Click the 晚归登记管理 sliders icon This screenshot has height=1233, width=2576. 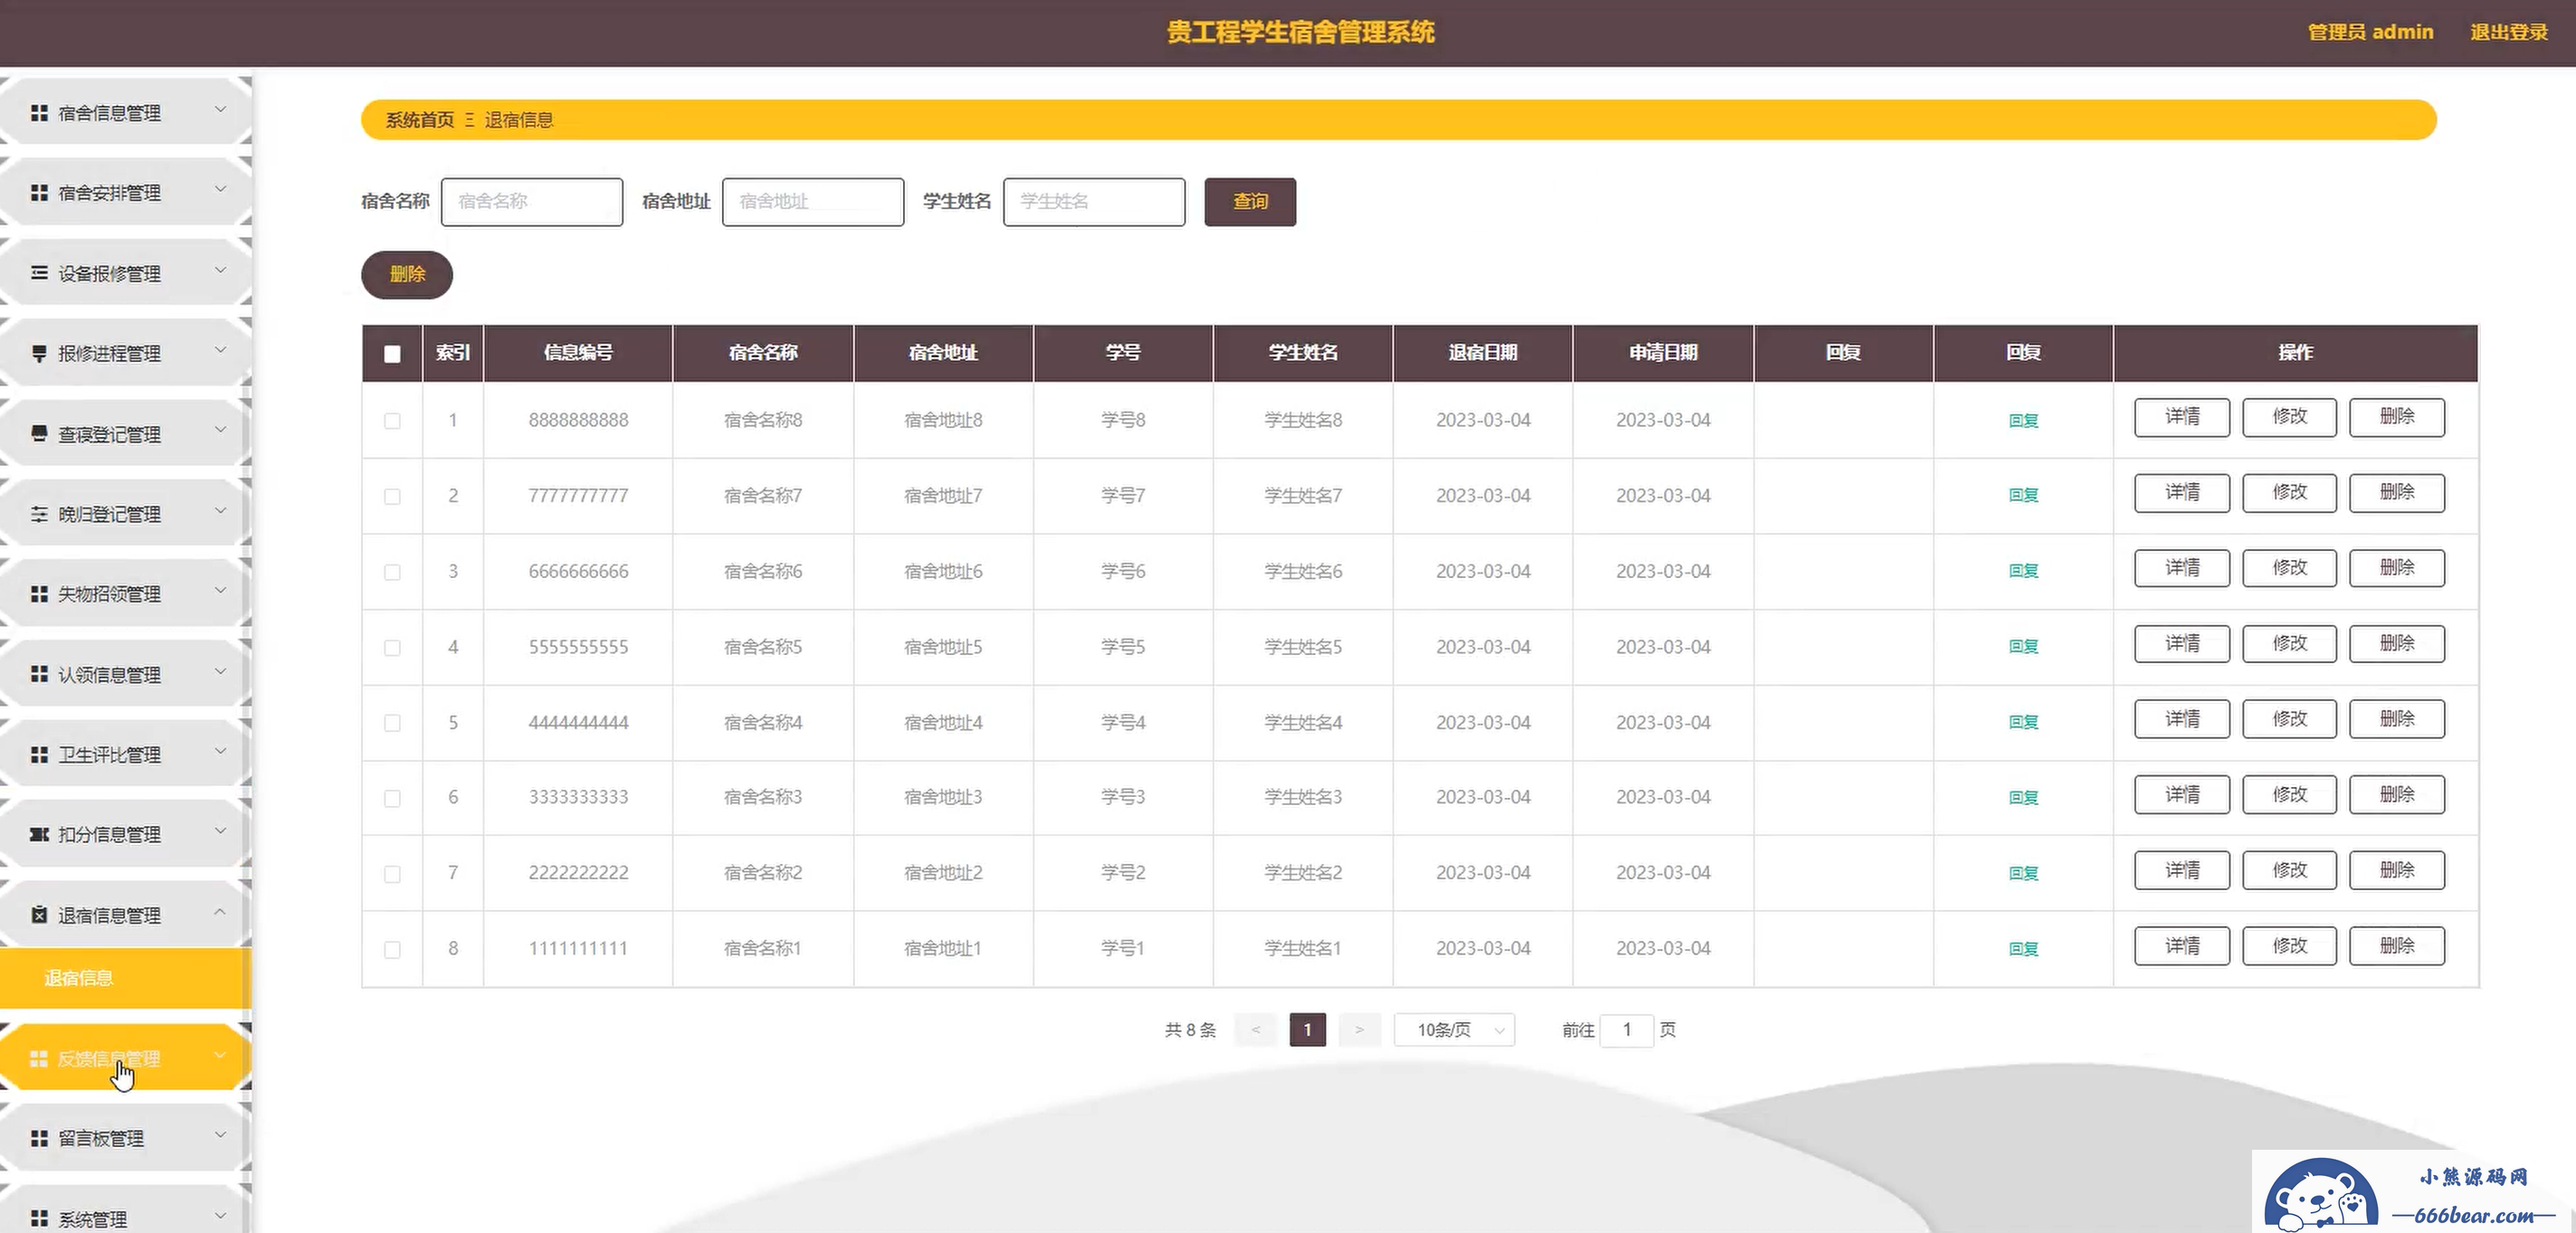point(39,514)
